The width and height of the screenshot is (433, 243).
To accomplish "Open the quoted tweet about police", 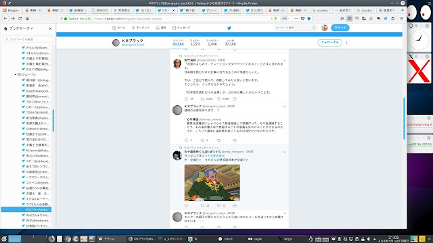I will point(235,126).
